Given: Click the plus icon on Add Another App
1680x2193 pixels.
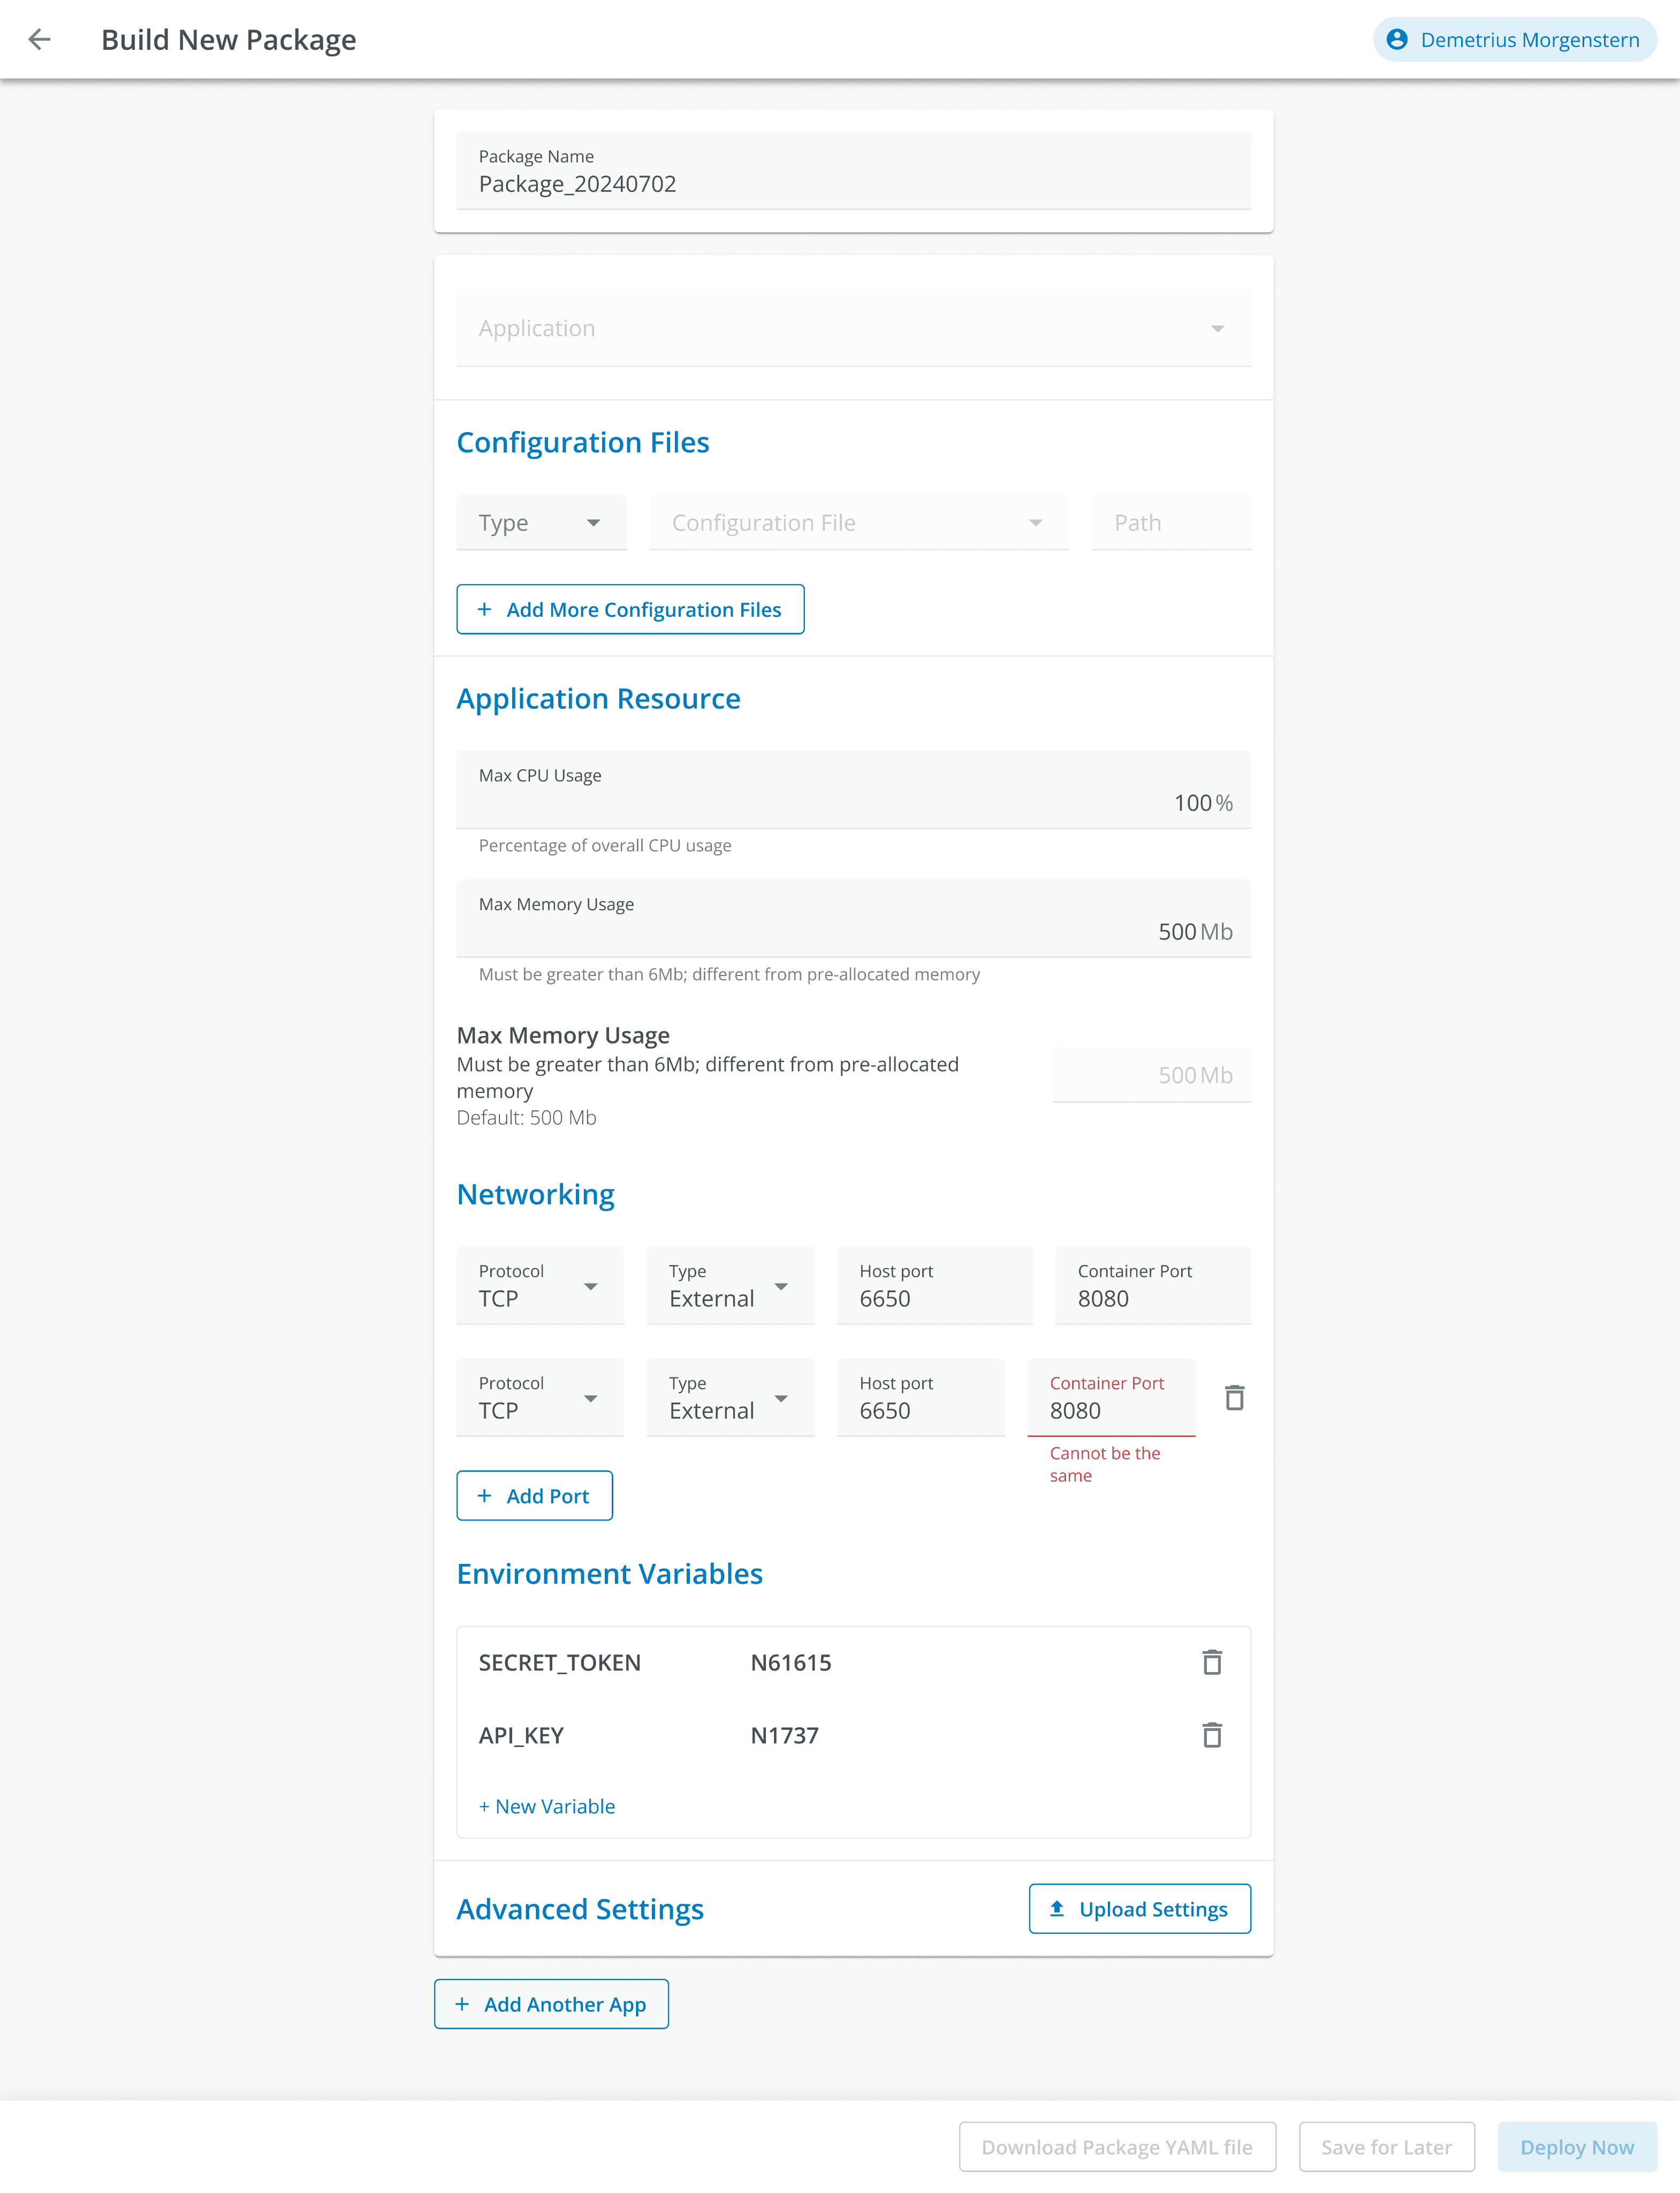Looking at the screenshot, I should tap(462, 2004).
